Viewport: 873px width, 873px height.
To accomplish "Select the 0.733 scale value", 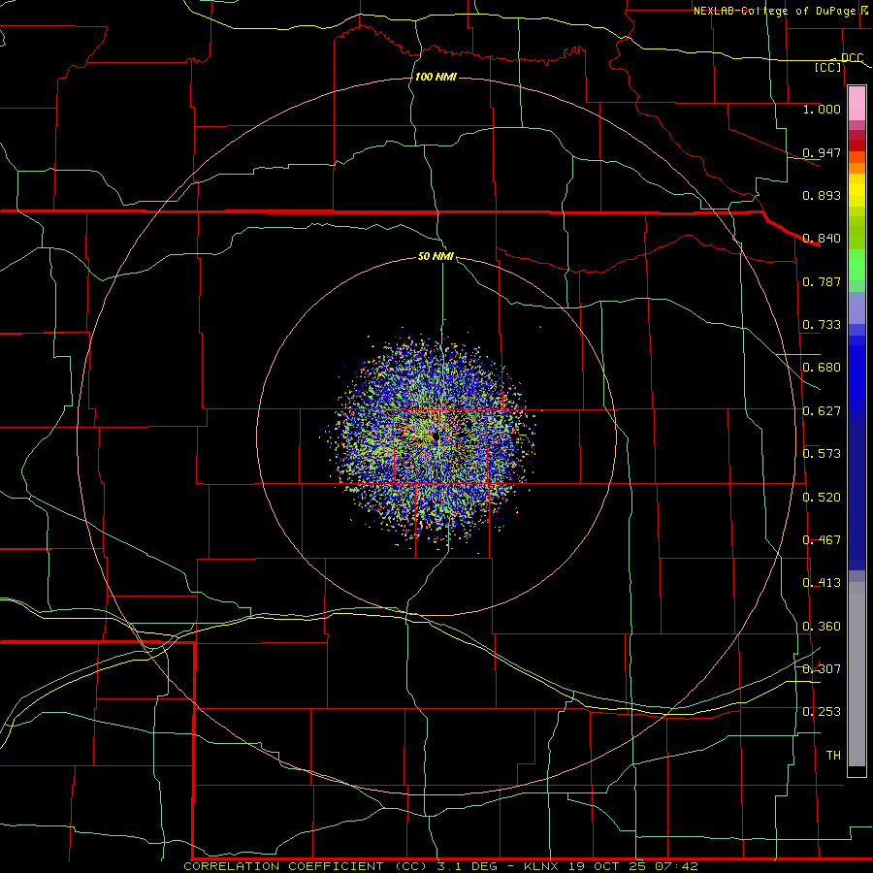I will (822, 325).
